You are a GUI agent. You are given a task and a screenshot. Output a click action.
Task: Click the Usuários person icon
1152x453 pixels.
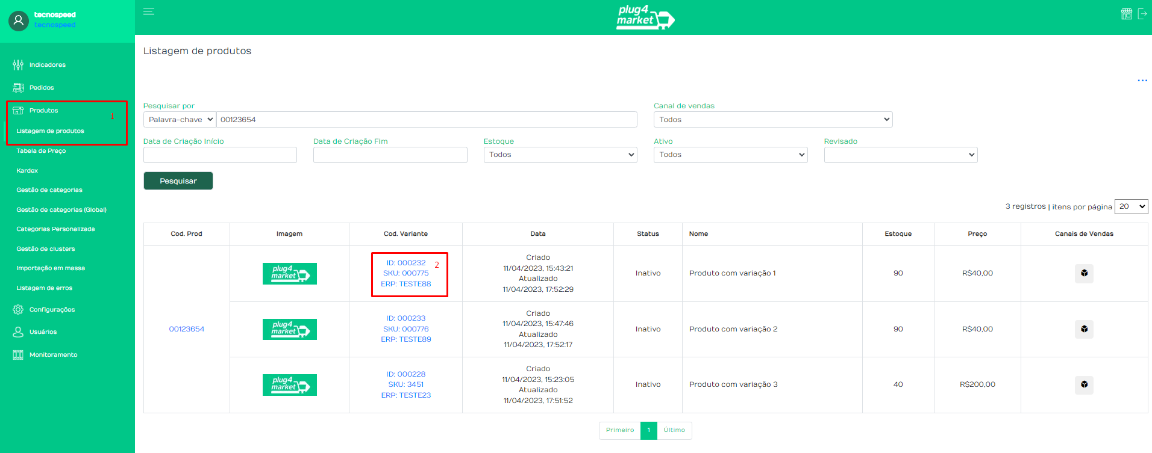[x=18, y=332]
